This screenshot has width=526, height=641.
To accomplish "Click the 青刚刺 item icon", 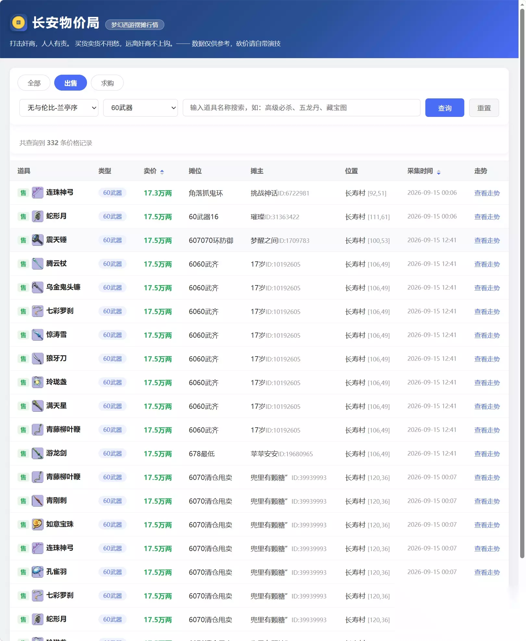I will [x=37, y=501].
